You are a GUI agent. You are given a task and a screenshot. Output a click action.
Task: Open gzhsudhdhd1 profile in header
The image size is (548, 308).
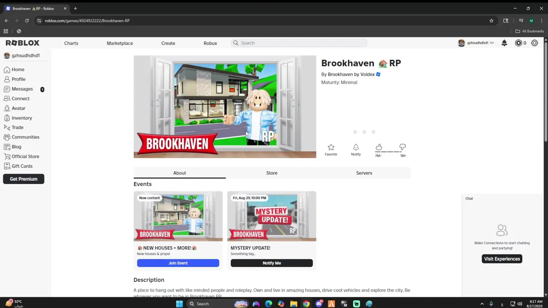click(x=476, y=43)
